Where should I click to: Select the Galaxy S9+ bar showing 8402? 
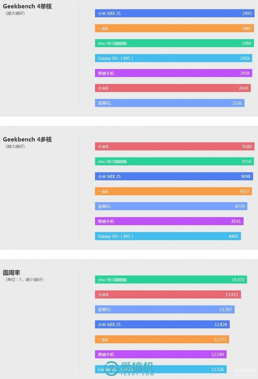pos(168,236)
